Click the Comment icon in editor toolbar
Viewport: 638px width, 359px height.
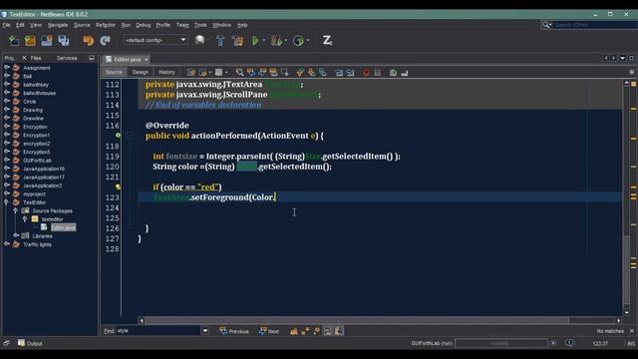[393, 73]
